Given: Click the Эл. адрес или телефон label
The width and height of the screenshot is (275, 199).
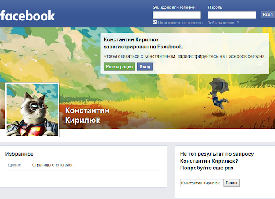Looking at the screenshot, I should click(x=174, y=8).
